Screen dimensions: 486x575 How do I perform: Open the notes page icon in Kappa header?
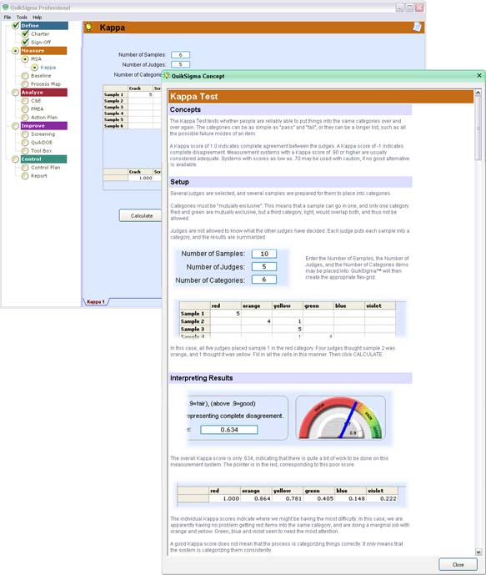tap(417, 27)
